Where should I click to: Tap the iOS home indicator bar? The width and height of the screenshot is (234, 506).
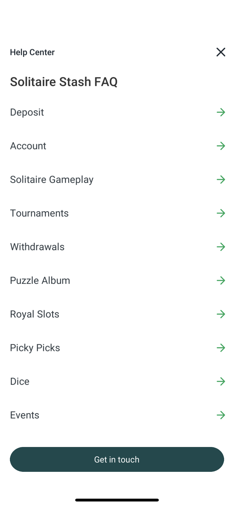117,500
